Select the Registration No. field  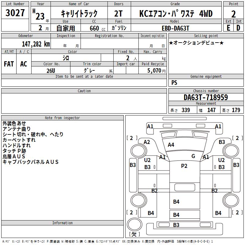point(110,43)
